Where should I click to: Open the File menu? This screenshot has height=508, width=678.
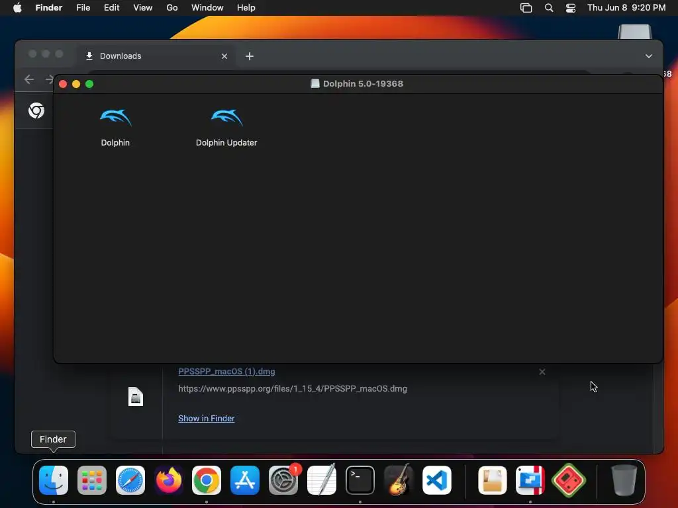[x=83, y=8]
